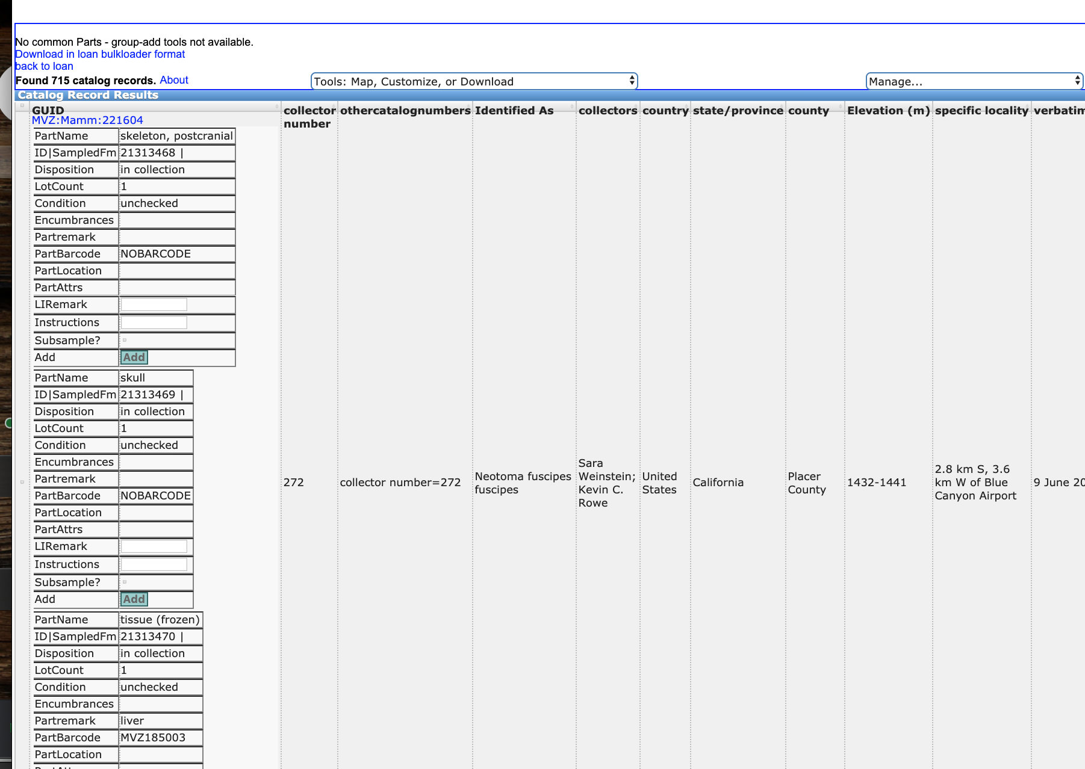This screenshot has height=769, width=1085.
Task: Focus LIRemark field for skeleton, postcranial part
Action: (154, 304)
